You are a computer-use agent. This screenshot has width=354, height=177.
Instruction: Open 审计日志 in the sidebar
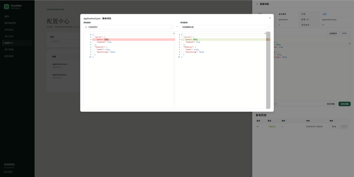(17, 36)
